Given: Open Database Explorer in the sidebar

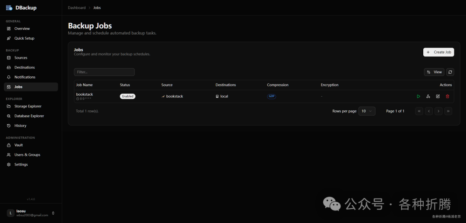Looking at the screenshot, I should 31,116.
